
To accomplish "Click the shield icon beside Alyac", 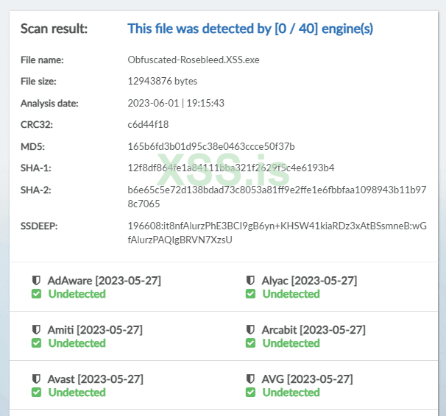I will coord(251,281).
